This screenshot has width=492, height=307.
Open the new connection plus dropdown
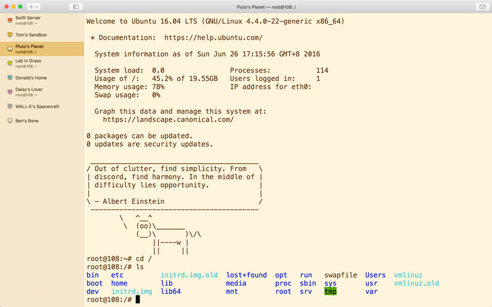(33, 7)
